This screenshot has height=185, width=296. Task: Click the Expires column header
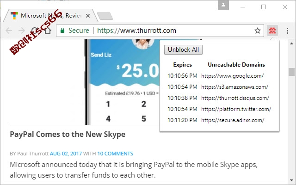coord(182,65)
